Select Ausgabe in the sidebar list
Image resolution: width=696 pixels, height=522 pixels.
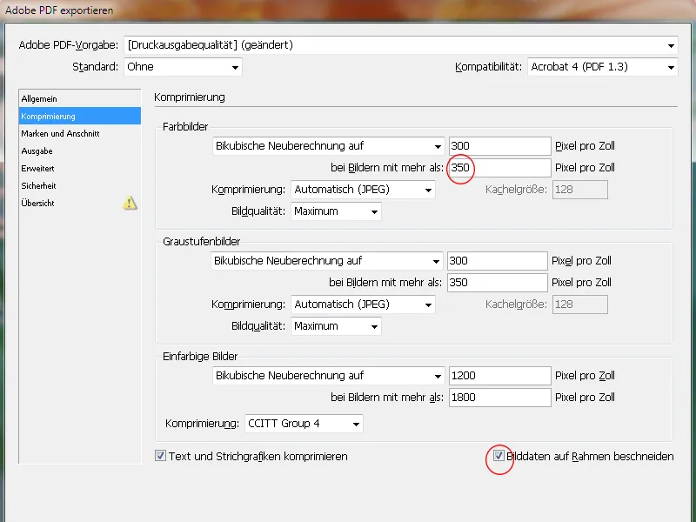tap(80, 151)
